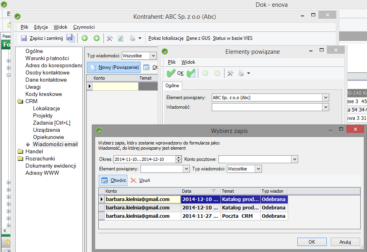
Task: Click Pokaż lokalizację link
Action: click(166, 38)
